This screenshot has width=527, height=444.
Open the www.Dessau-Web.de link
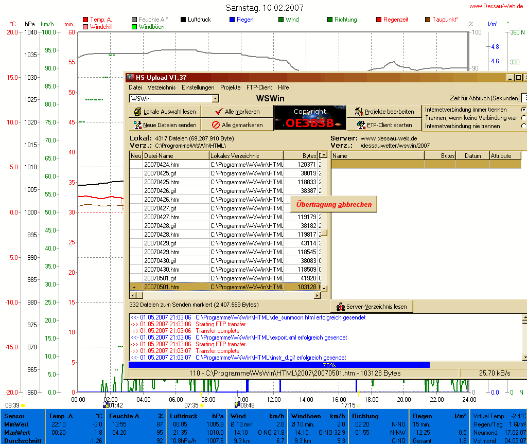point(497,7)
